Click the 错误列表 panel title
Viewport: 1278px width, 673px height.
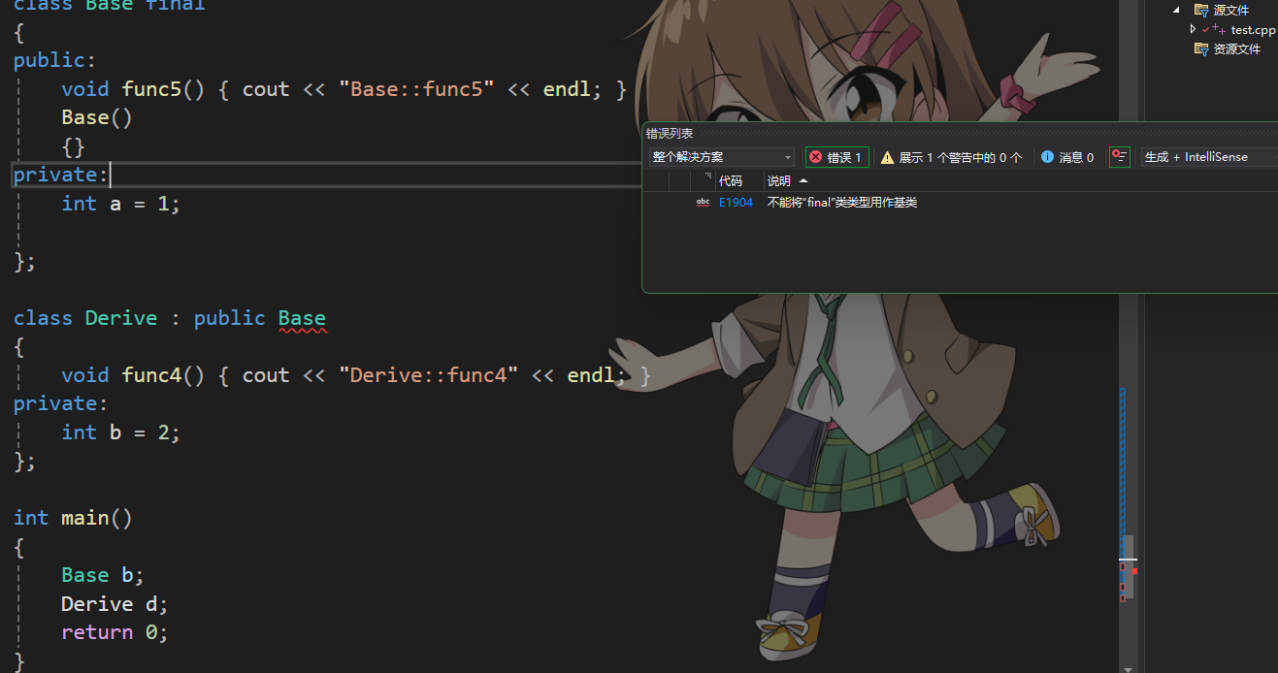(670, 134)
